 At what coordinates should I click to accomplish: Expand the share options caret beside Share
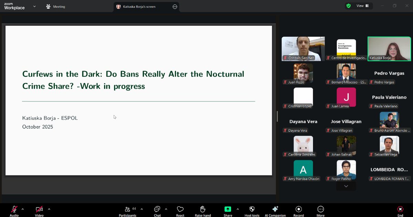tap(237, 209)
